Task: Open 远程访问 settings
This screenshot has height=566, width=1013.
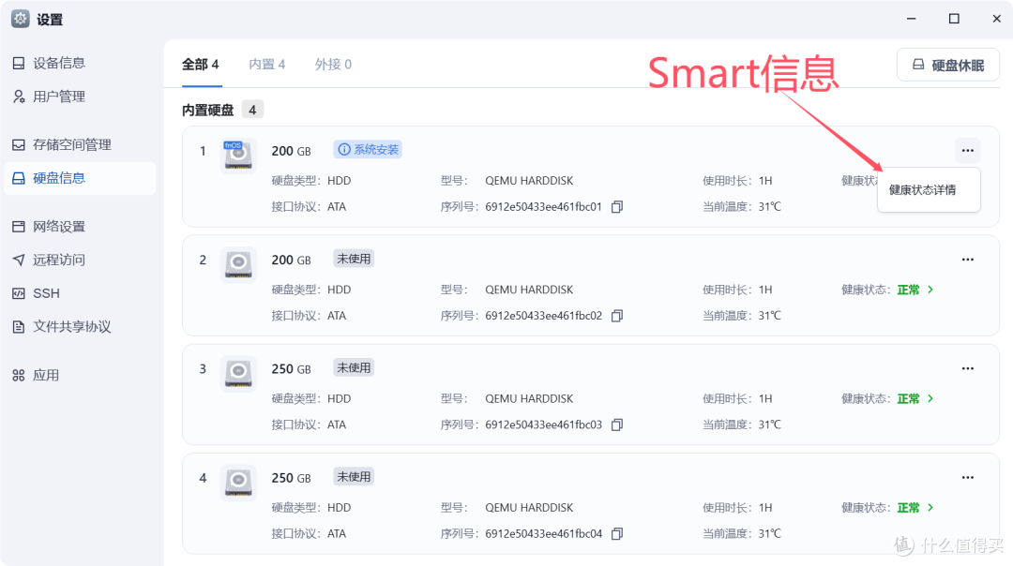Action: pos(58,260)
